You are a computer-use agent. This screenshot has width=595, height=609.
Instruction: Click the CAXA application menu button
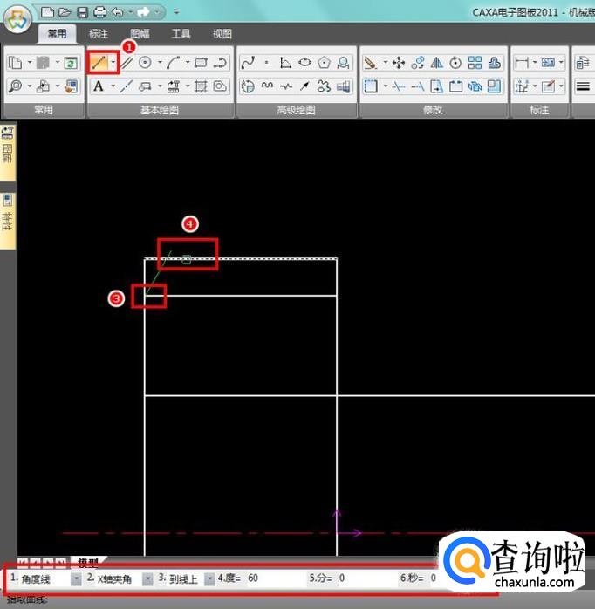(x=17, y=19)
